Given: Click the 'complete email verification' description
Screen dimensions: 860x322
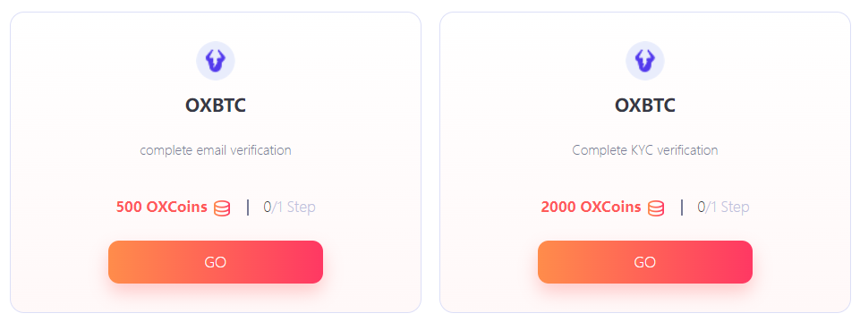Looking at the screenshot, I should 216,150.
